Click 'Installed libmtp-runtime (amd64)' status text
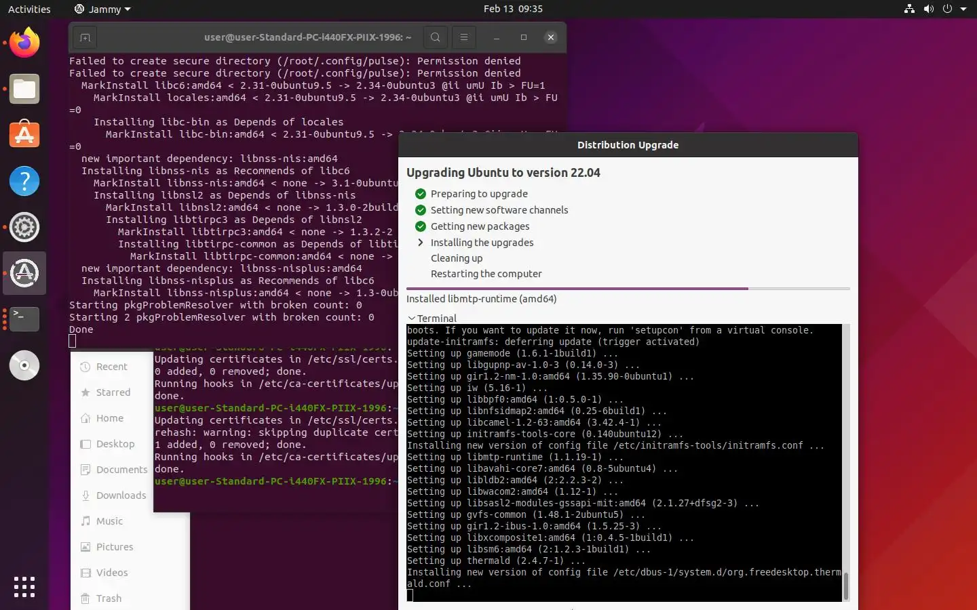Viewport: 977px width, 610px height. coord(482,299)
